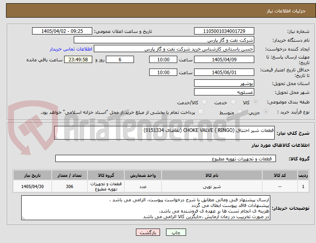The height and width of the screenshot is (243, 316).
Task: Select the جزیی purchase type radio
Action: (x=266, y=111)
